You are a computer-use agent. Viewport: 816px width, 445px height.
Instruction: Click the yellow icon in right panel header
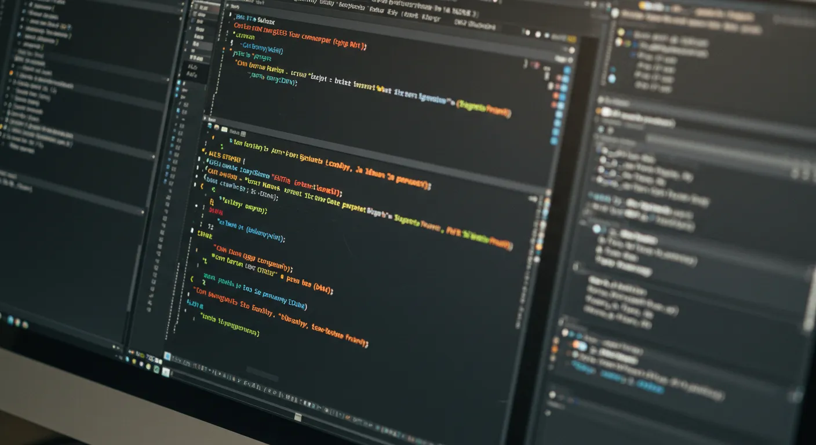point(643,5)
